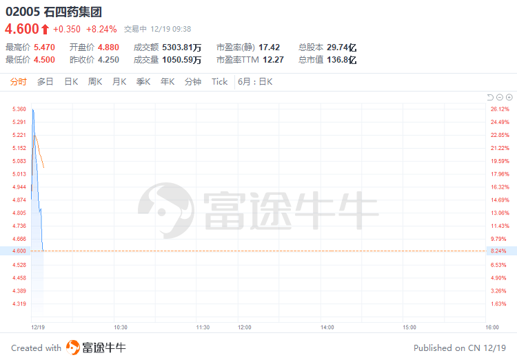Click the 10:30 time axis label
The height and width of the screenshot is (362, 517).
click(x=121, y=328)
